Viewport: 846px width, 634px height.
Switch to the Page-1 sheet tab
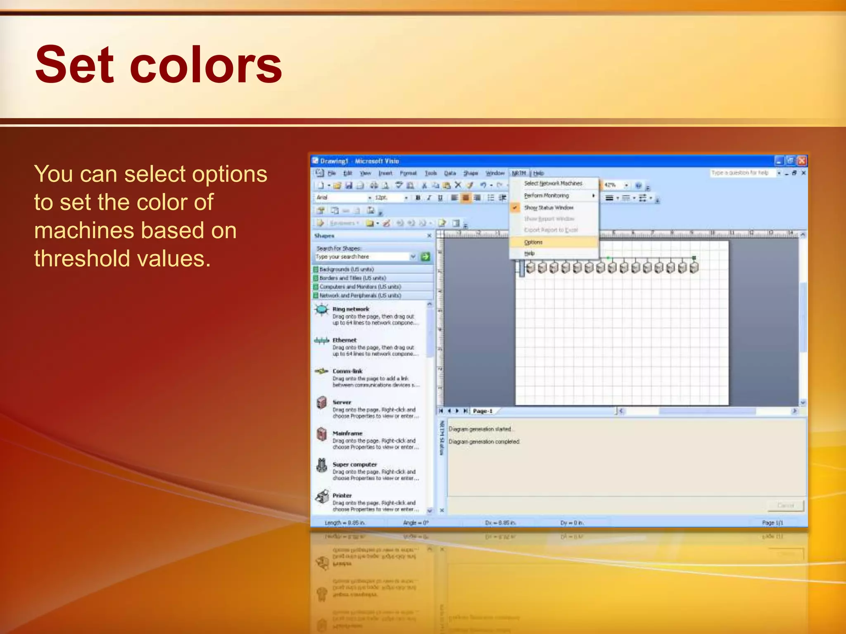point(483,411)
